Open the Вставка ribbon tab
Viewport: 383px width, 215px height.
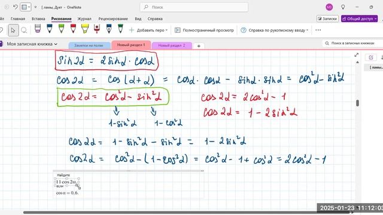38,19
